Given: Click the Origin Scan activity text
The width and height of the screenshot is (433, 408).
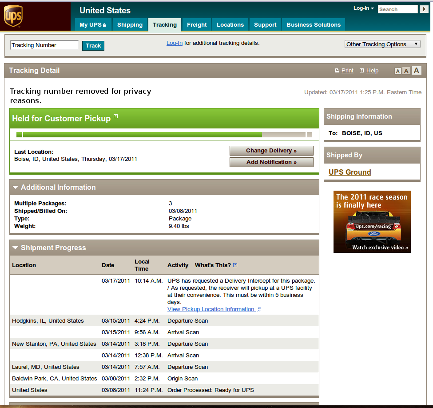Looking at the screenshot, I should (183, 379).
